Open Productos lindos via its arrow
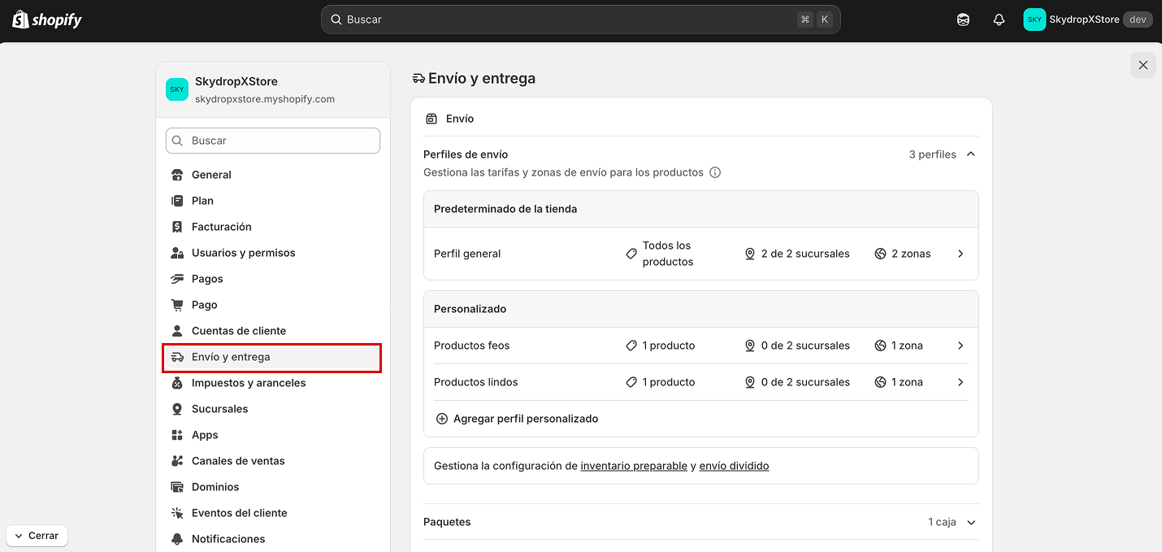The width and height of the screenshot is (1162, 552). pos(960,382)
